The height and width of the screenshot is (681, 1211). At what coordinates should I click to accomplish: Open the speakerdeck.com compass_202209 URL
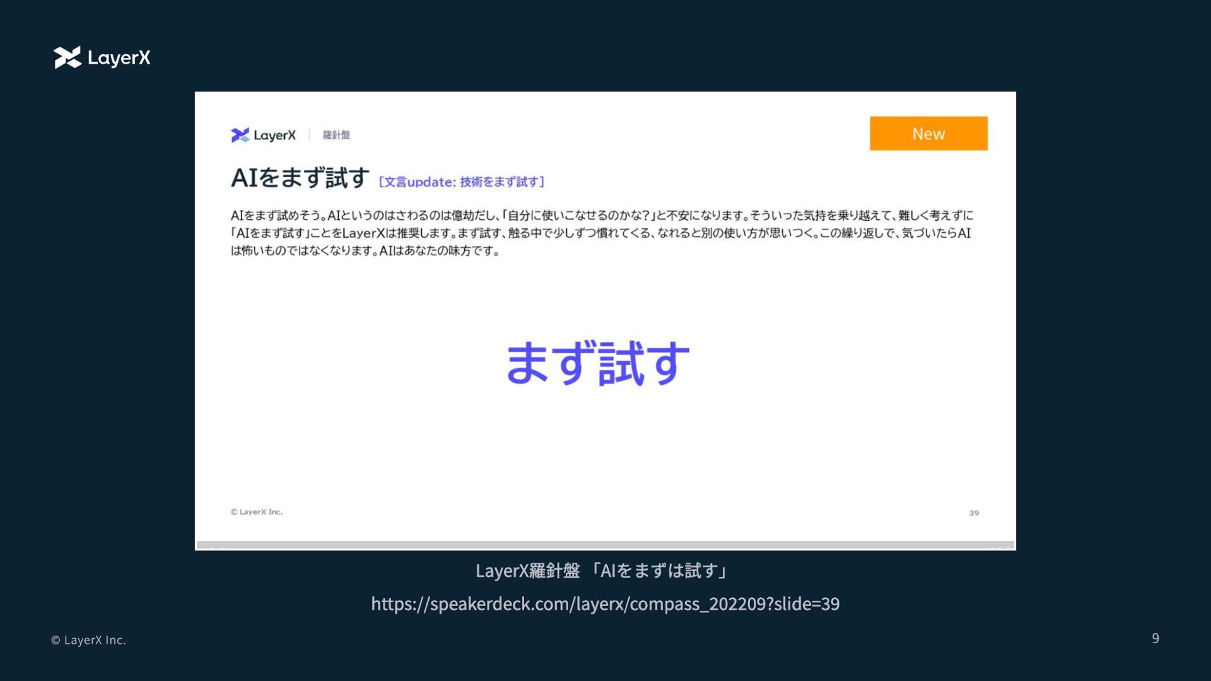pyautogui.click(x=605, y=603)
